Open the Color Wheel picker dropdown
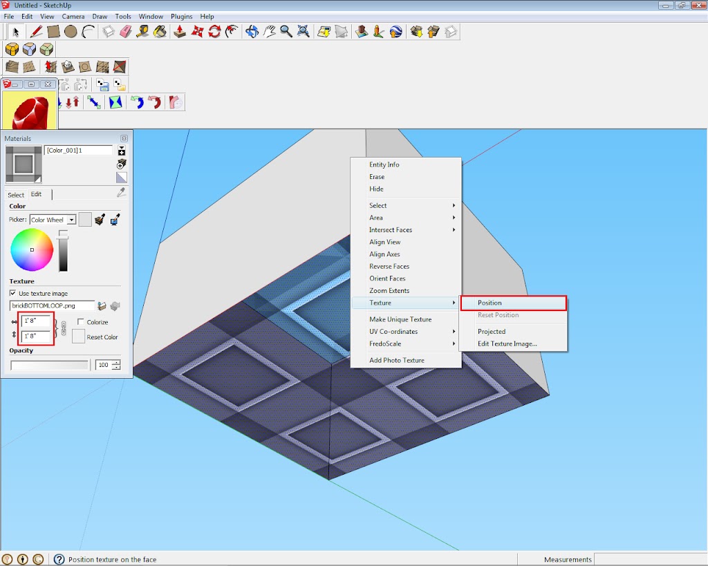The width and height of the screenshot is (708, 566). click(71, 220)
